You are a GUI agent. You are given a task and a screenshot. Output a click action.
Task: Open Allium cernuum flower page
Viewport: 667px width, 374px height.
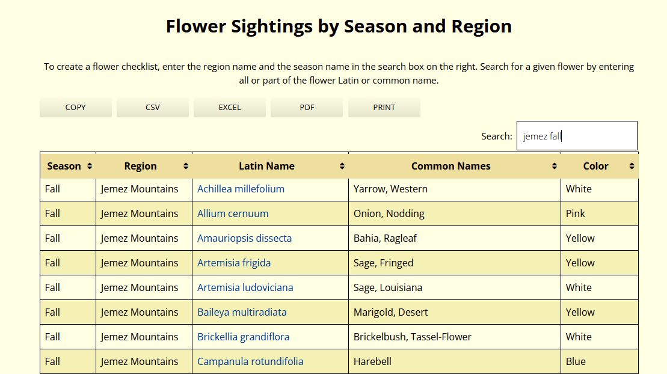point(233,213)
